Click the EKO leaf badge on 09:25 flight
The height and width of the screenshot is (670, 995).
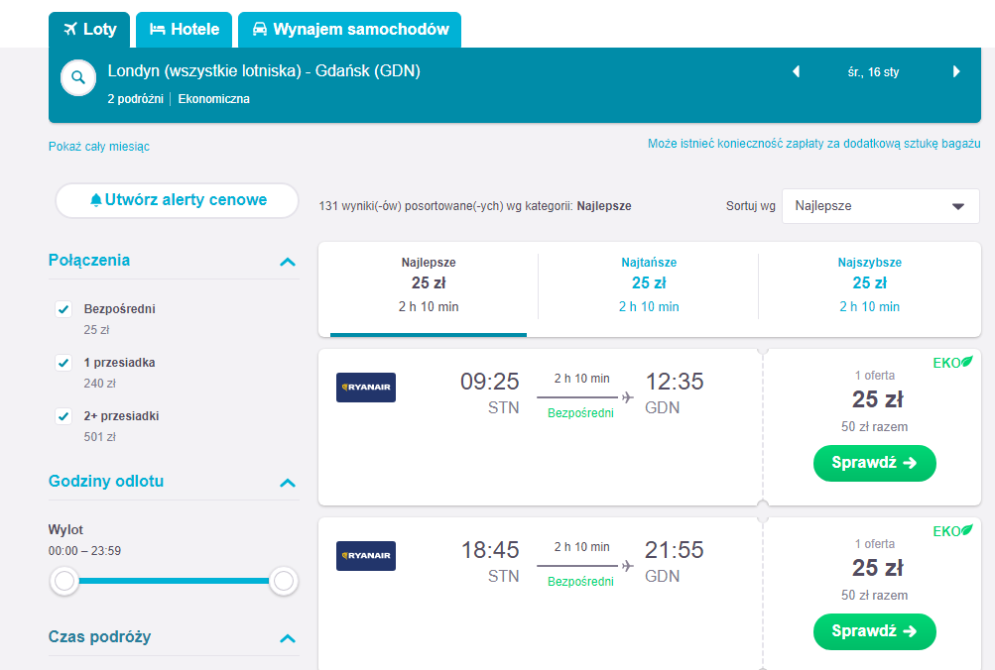952,363
